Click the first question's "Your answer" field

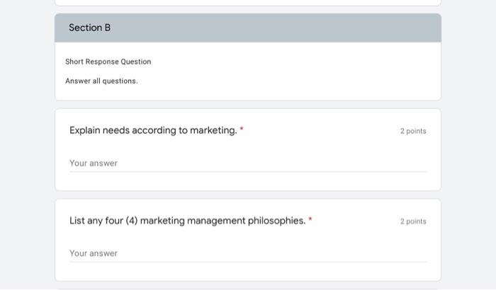click(213, 163)
